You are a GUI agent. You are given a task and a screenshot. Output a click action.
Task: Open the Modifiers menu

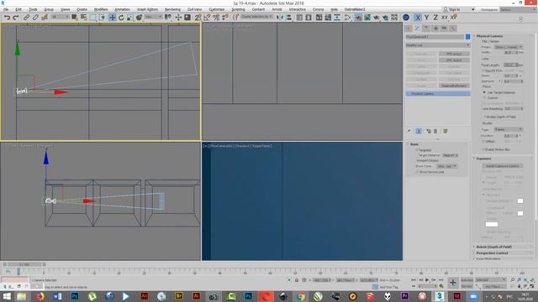coord(101,9)
